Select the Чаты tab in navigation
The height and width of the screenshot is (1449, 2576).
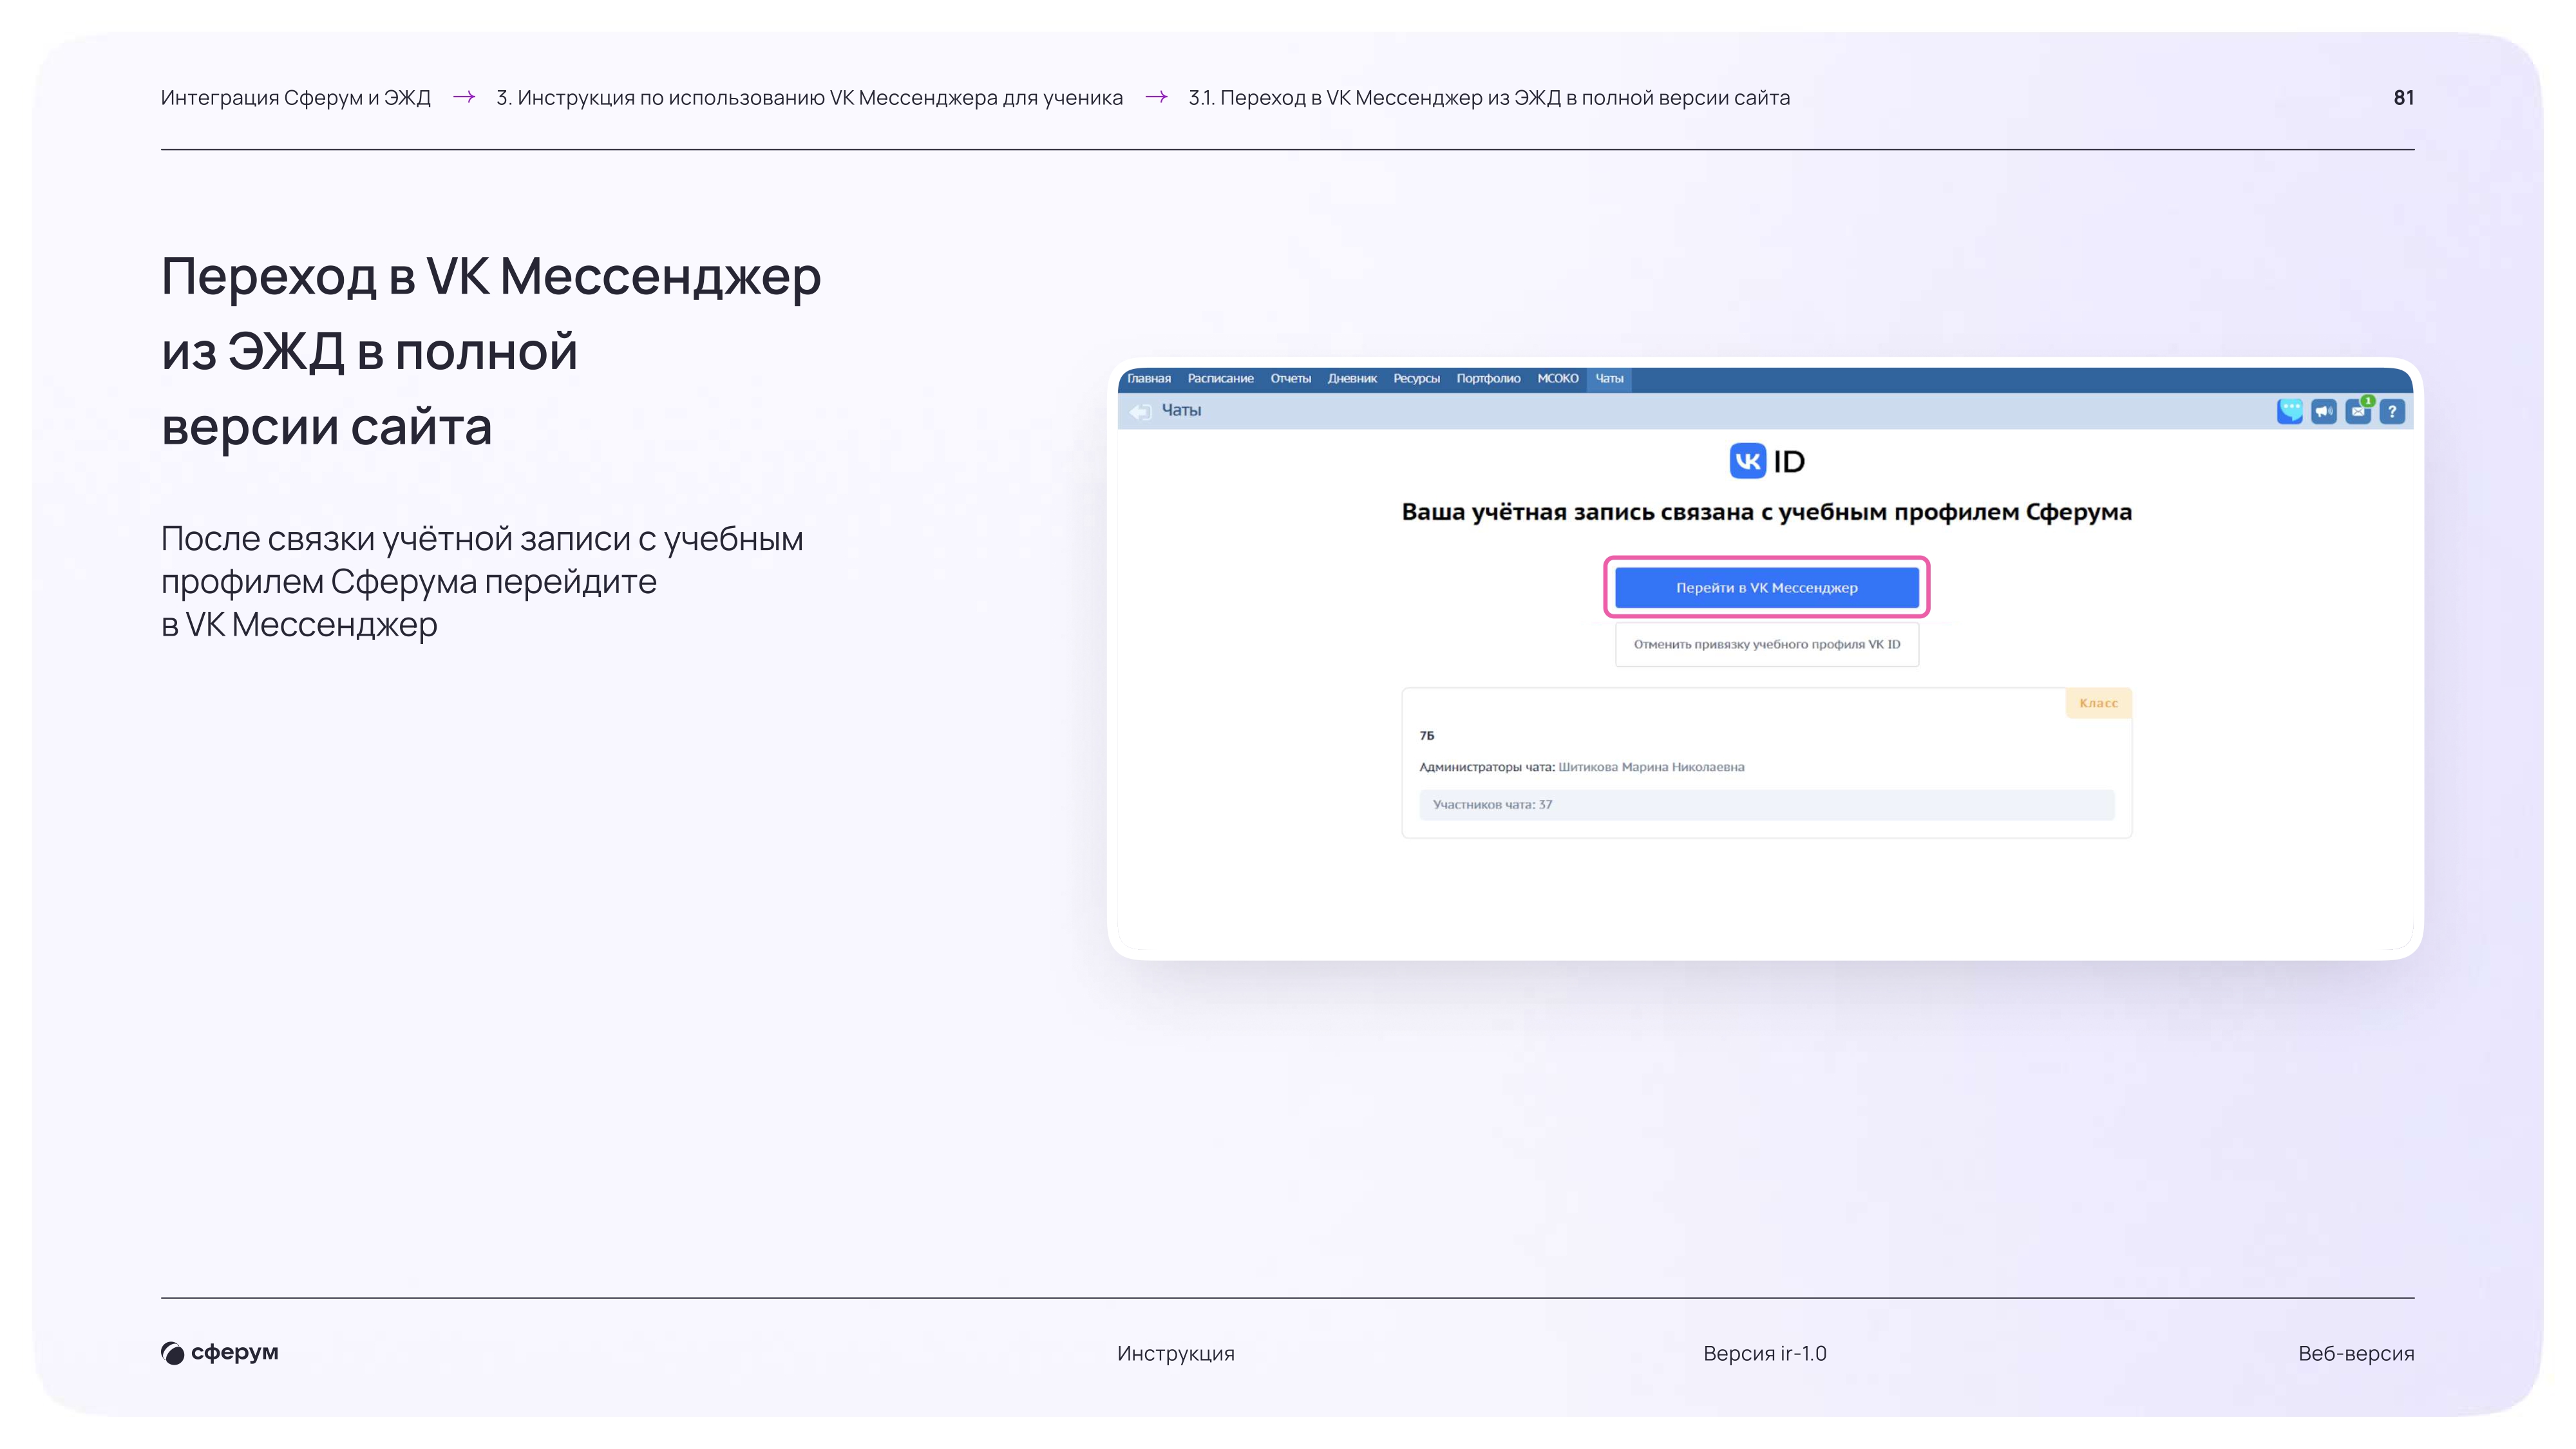click(1609, 379)
